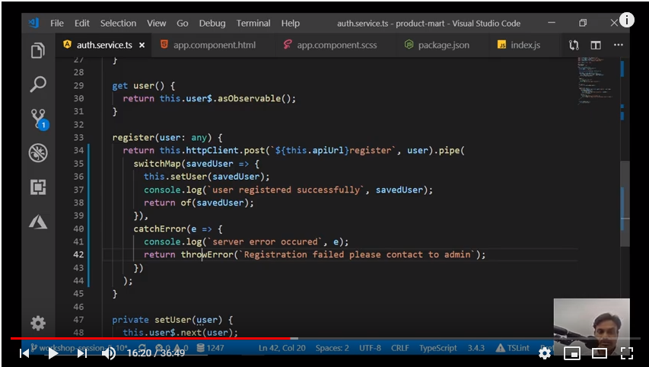Open the Extensions view icon
The width and height of the screenshot is (649, 367).
coord(37,187)
